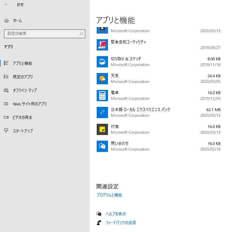Click the search magnifier icon
The width and height of the screenshot is (227, 232).
tap(81, 34)
